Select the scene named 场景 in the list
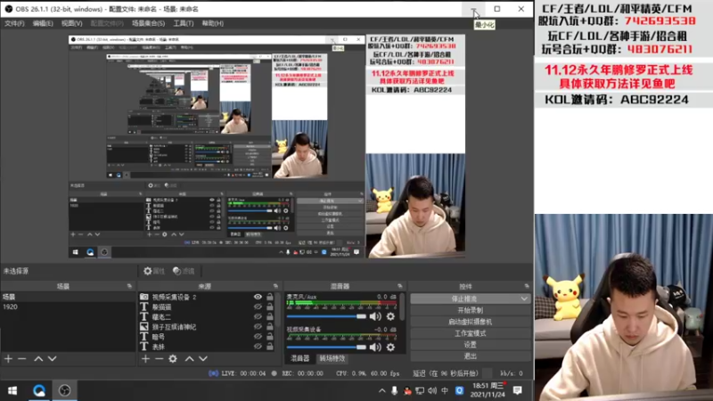The width and height of the screenshot is (713, 401). [x=9, y=297]
